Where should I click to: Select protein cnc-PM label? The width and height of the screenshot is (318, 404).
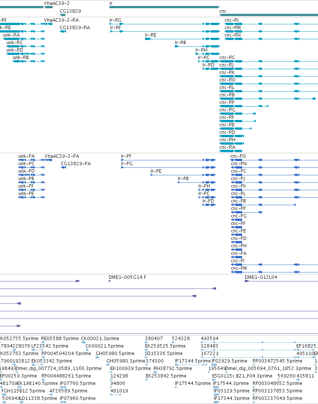pos(239,268)
